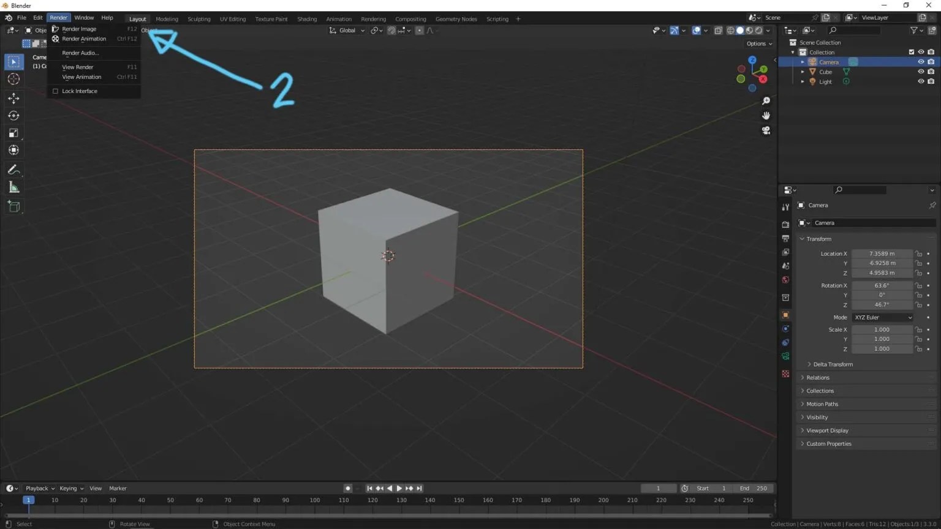
Task: Jump to the timeline start frame
Action: [369, 489]
